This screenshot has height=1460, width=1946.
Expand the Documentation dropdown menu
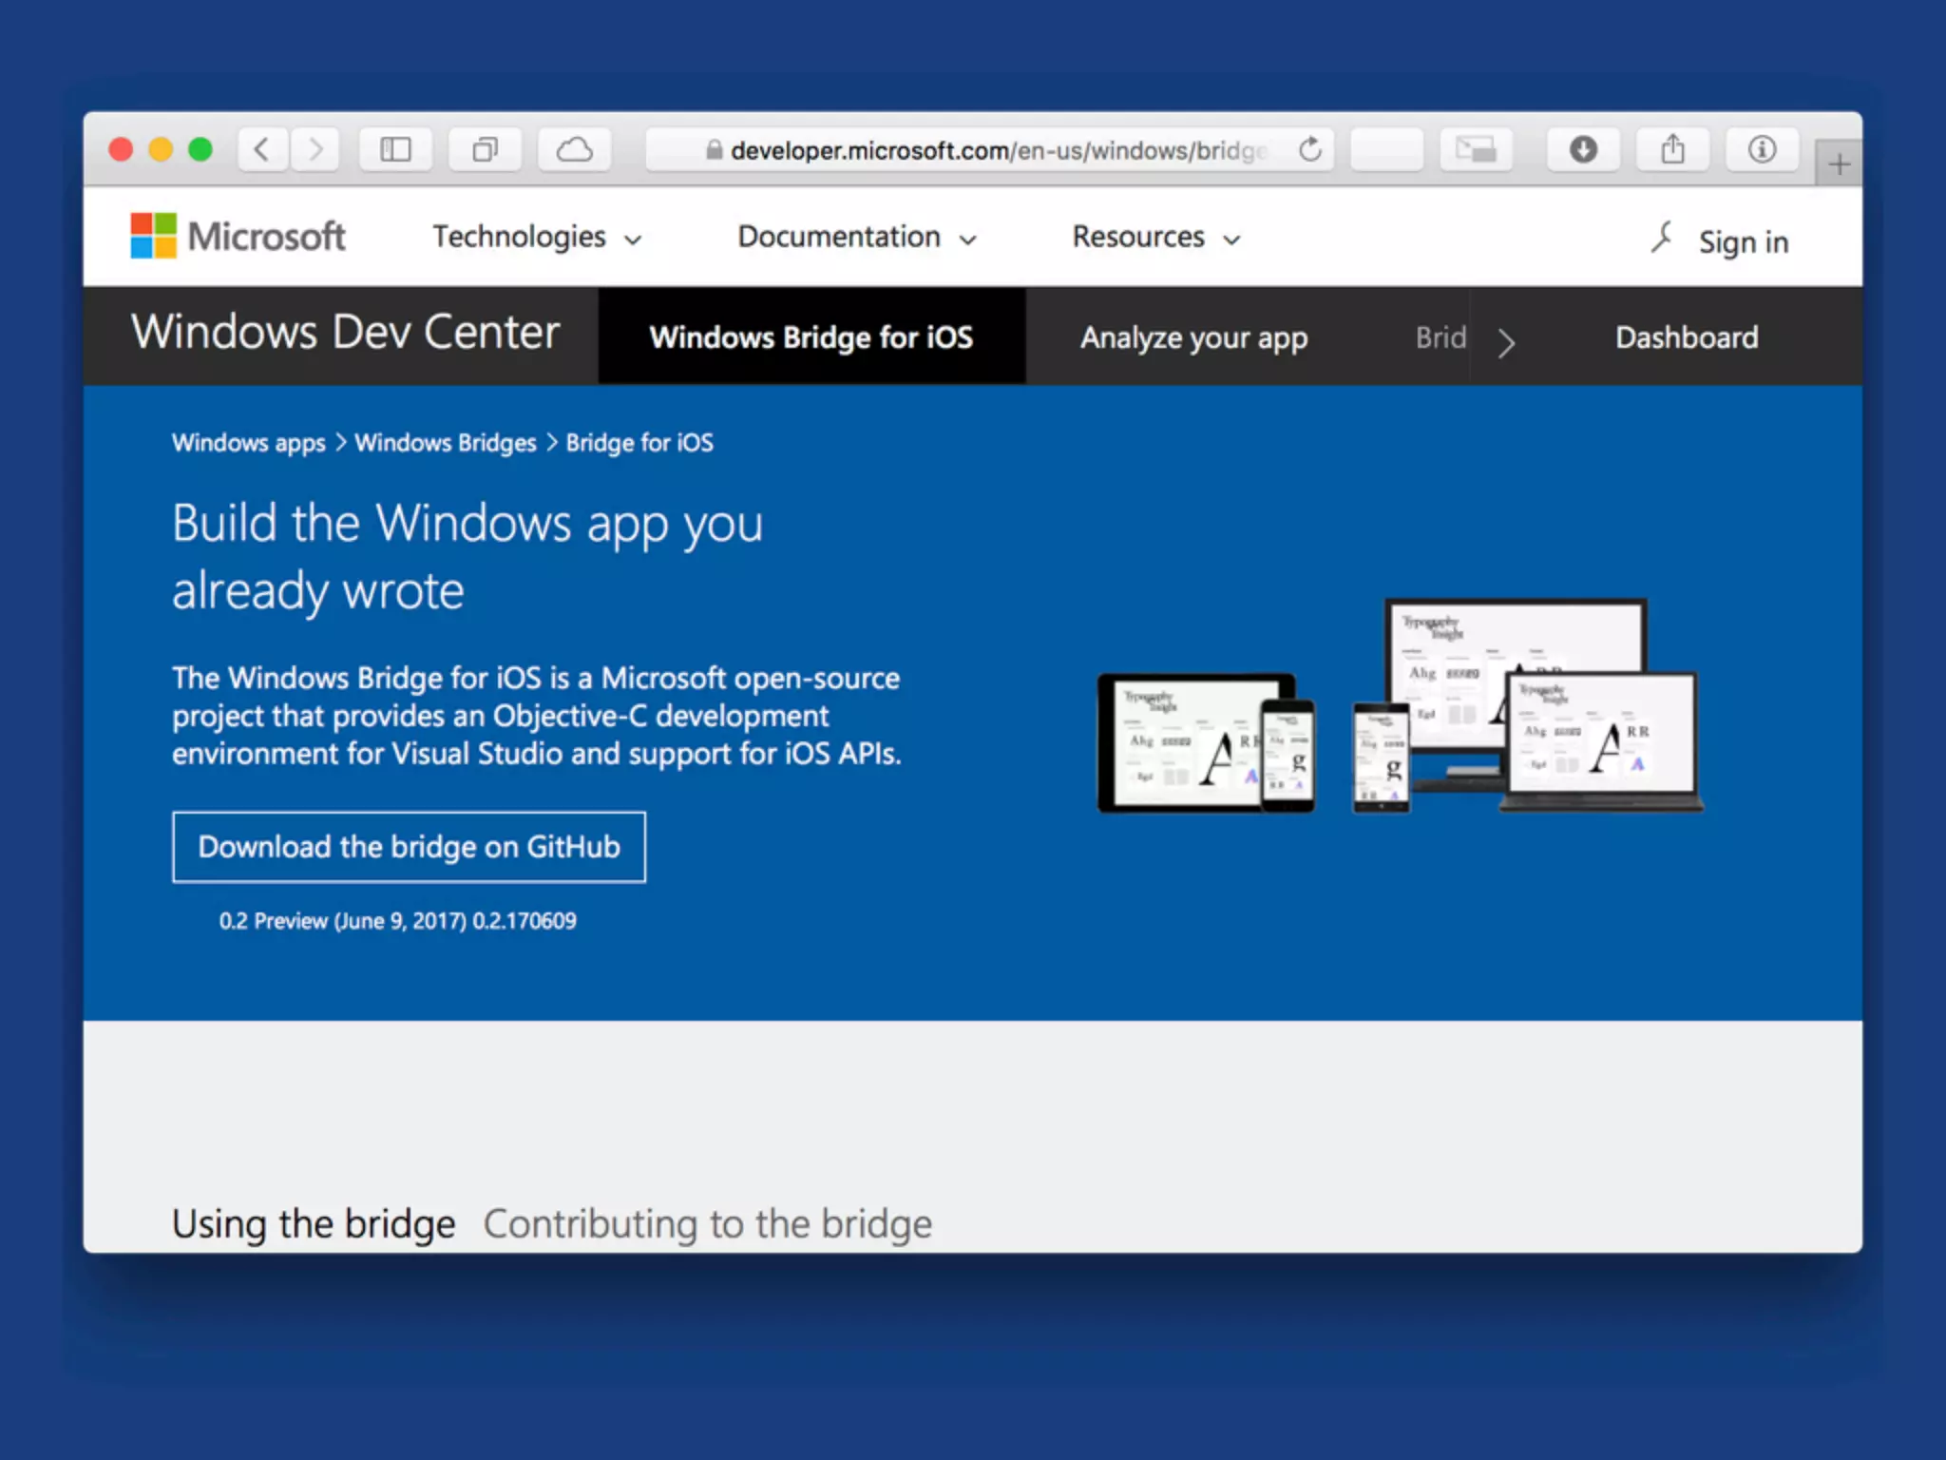coord(856,237)
